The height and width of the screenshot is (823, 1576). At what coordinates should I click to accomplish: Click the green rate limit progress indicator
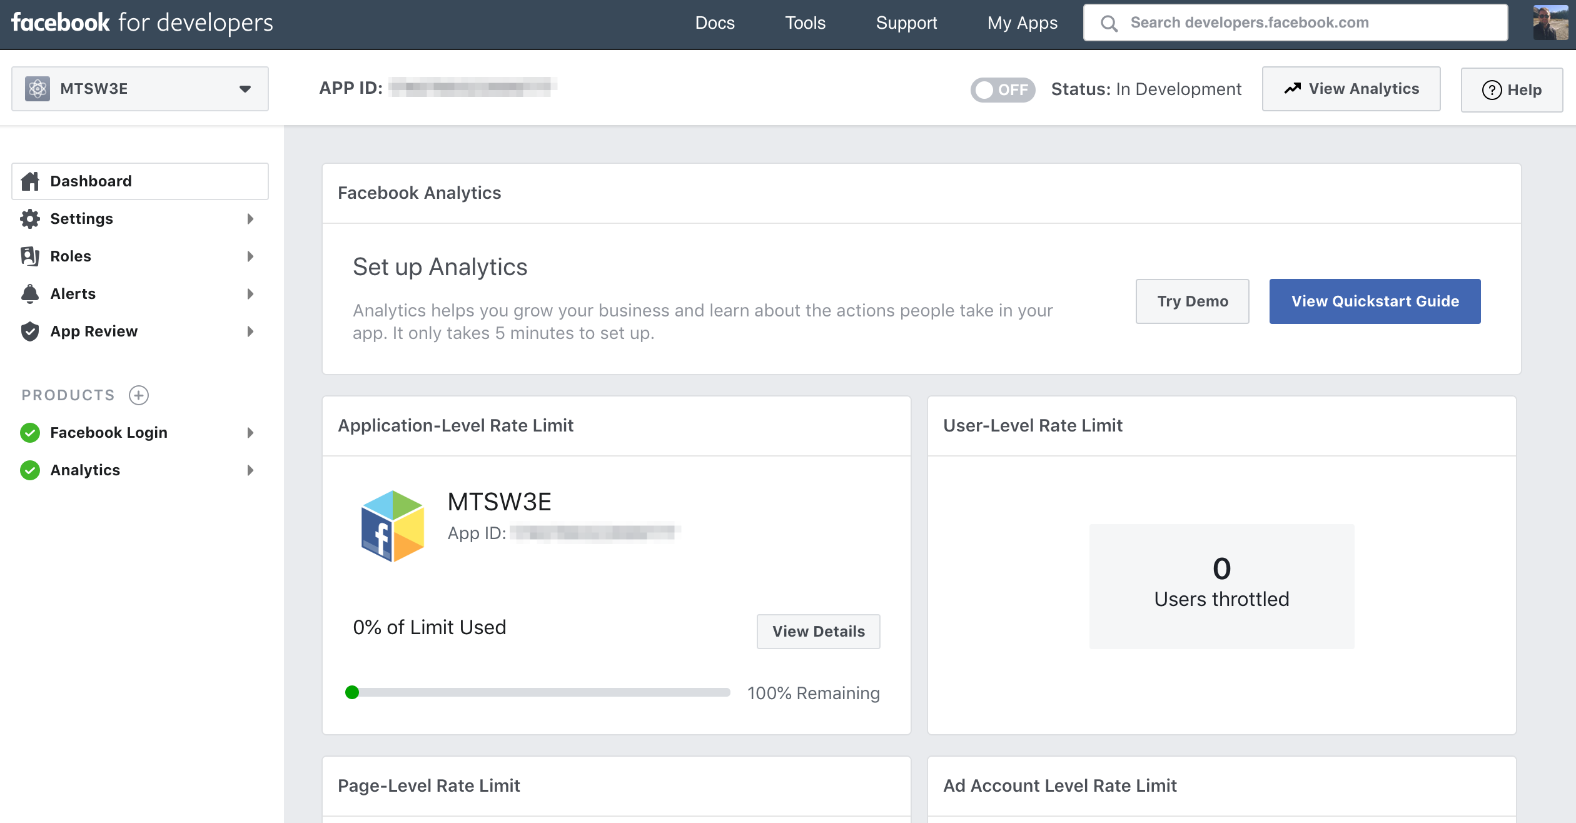(x=352, y=692)
